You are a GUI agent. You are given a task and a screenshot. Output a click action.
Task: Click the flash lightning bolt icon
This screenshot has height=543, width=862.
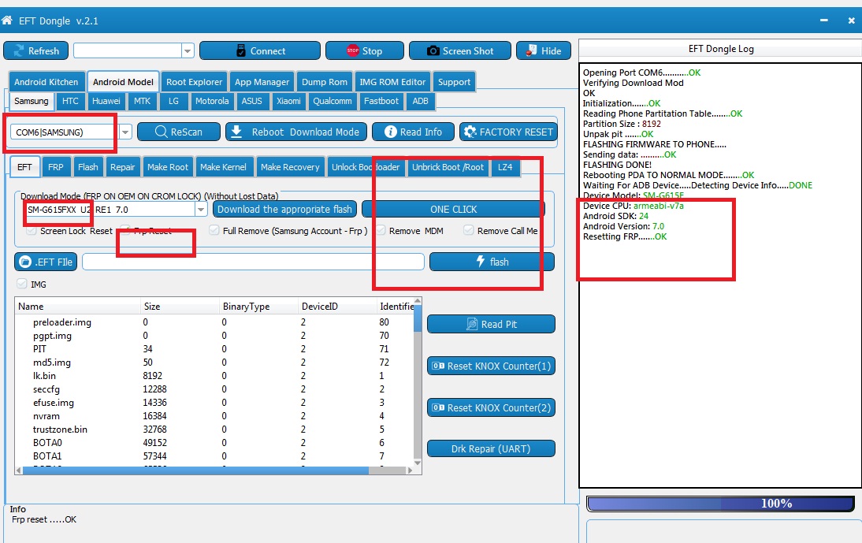(x=481, y=261)
